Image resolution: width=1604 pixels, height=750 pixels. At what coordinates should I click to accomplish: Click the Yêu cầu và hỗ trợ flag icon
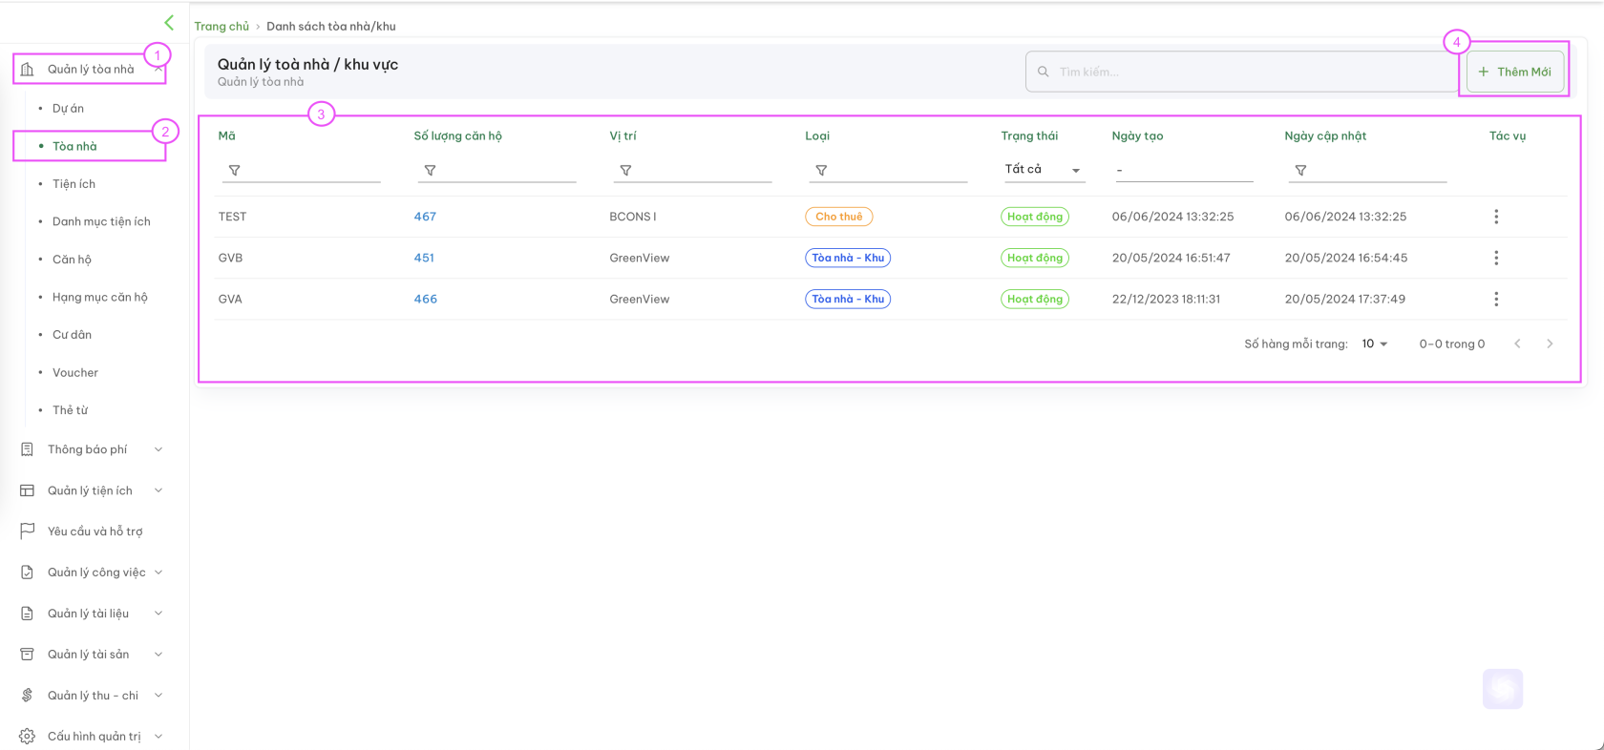coord(27,531)
